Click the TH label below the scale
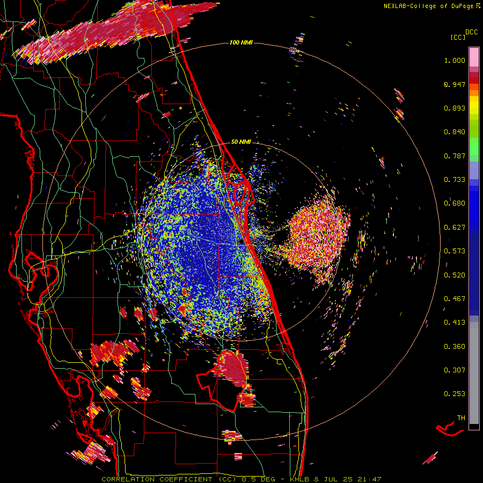The height and width of the screenshot is (483, 483). pos(461,418)
